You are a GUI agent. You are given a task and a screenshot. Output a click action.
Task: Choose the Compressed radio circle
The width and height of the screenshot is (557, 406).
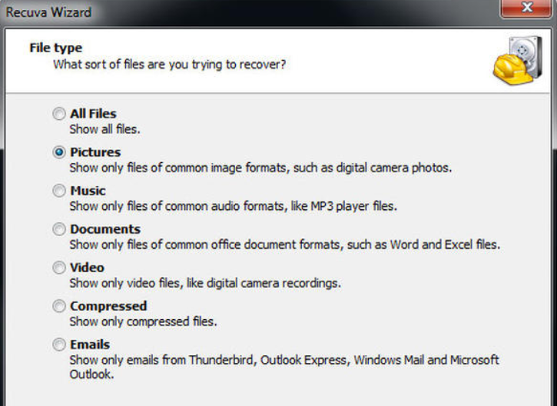[59, 306]
